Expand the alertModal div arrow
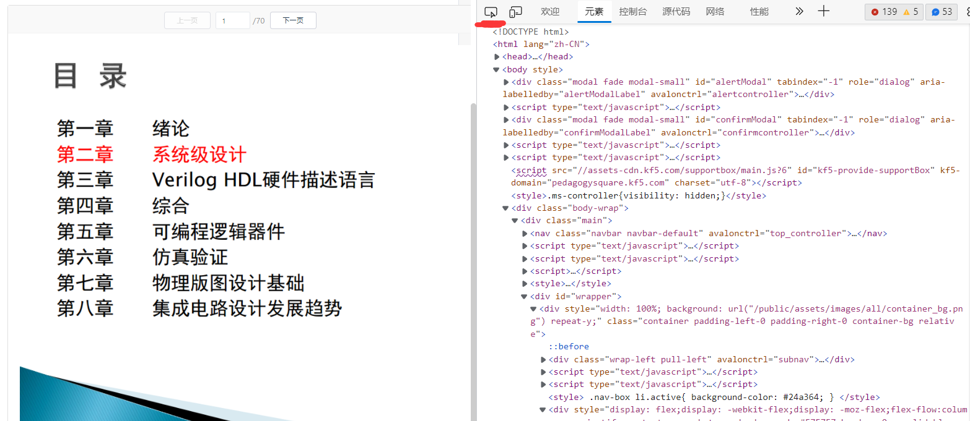Image resolution: width=970 pixels, height=421 pixels. coord(506,82)
